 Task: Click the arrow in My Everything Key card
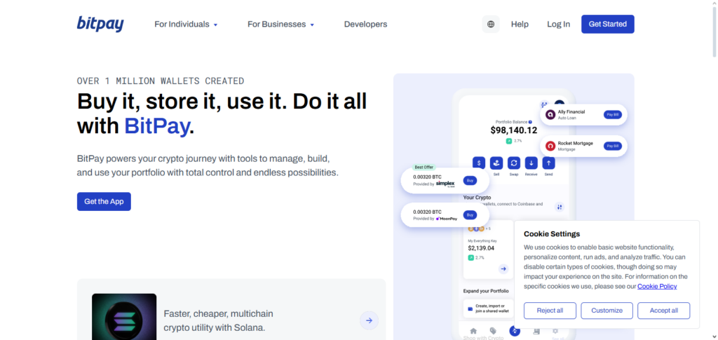point(503,269)
